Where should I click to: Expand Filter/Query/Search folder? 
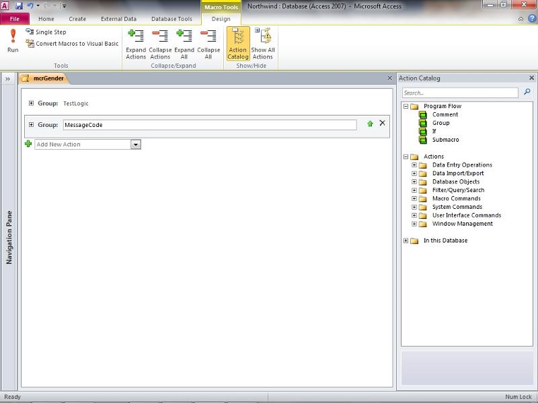pyautogui.click(x=414, y=190)
